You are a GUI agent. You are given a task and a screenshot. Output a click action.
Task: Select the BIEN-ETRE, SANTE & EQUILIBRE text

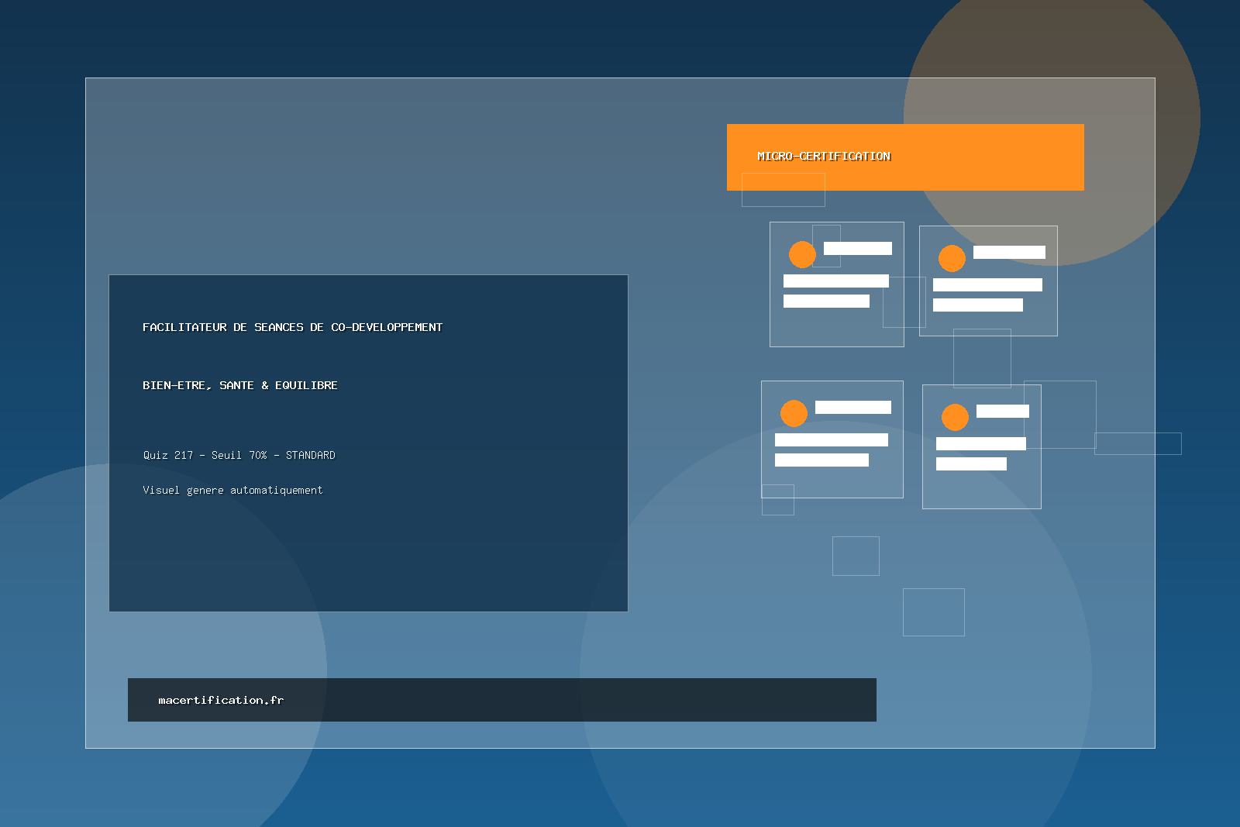tap(239, 385)
